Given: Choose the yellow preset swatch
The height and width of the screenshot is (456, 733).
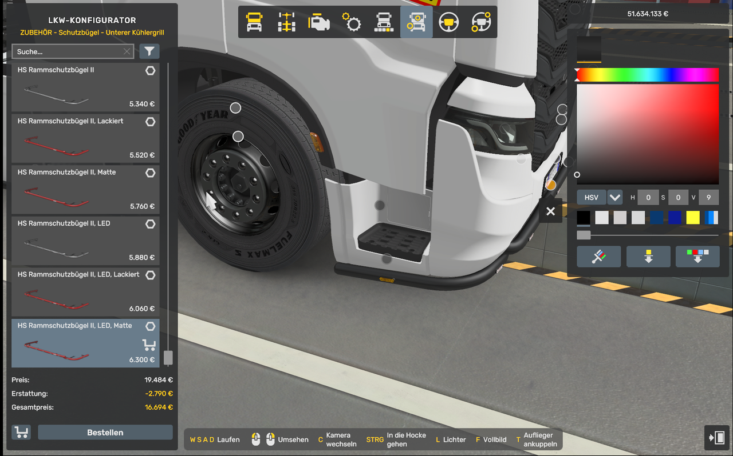Looking at the screenshot, I should (693, 217).
